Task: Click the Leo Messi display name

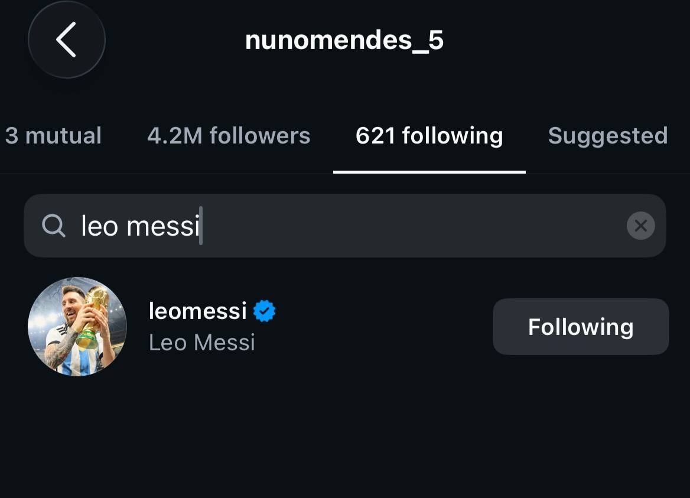Action: point(202,343)
